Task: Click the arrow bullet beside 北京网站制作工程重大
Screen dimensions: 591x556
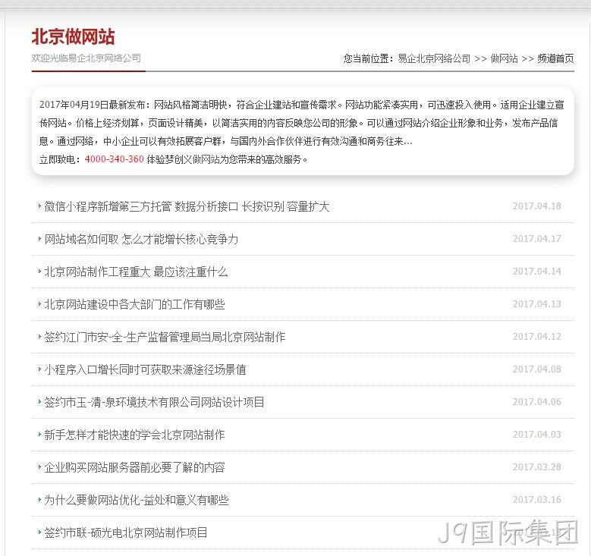Action: coord(39,272)
